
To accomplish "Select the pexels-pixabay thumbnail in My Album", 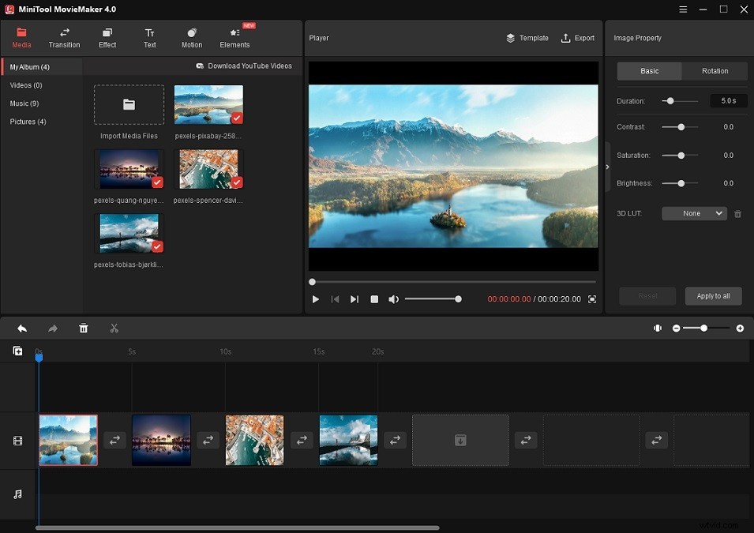I will pos(208,104).
